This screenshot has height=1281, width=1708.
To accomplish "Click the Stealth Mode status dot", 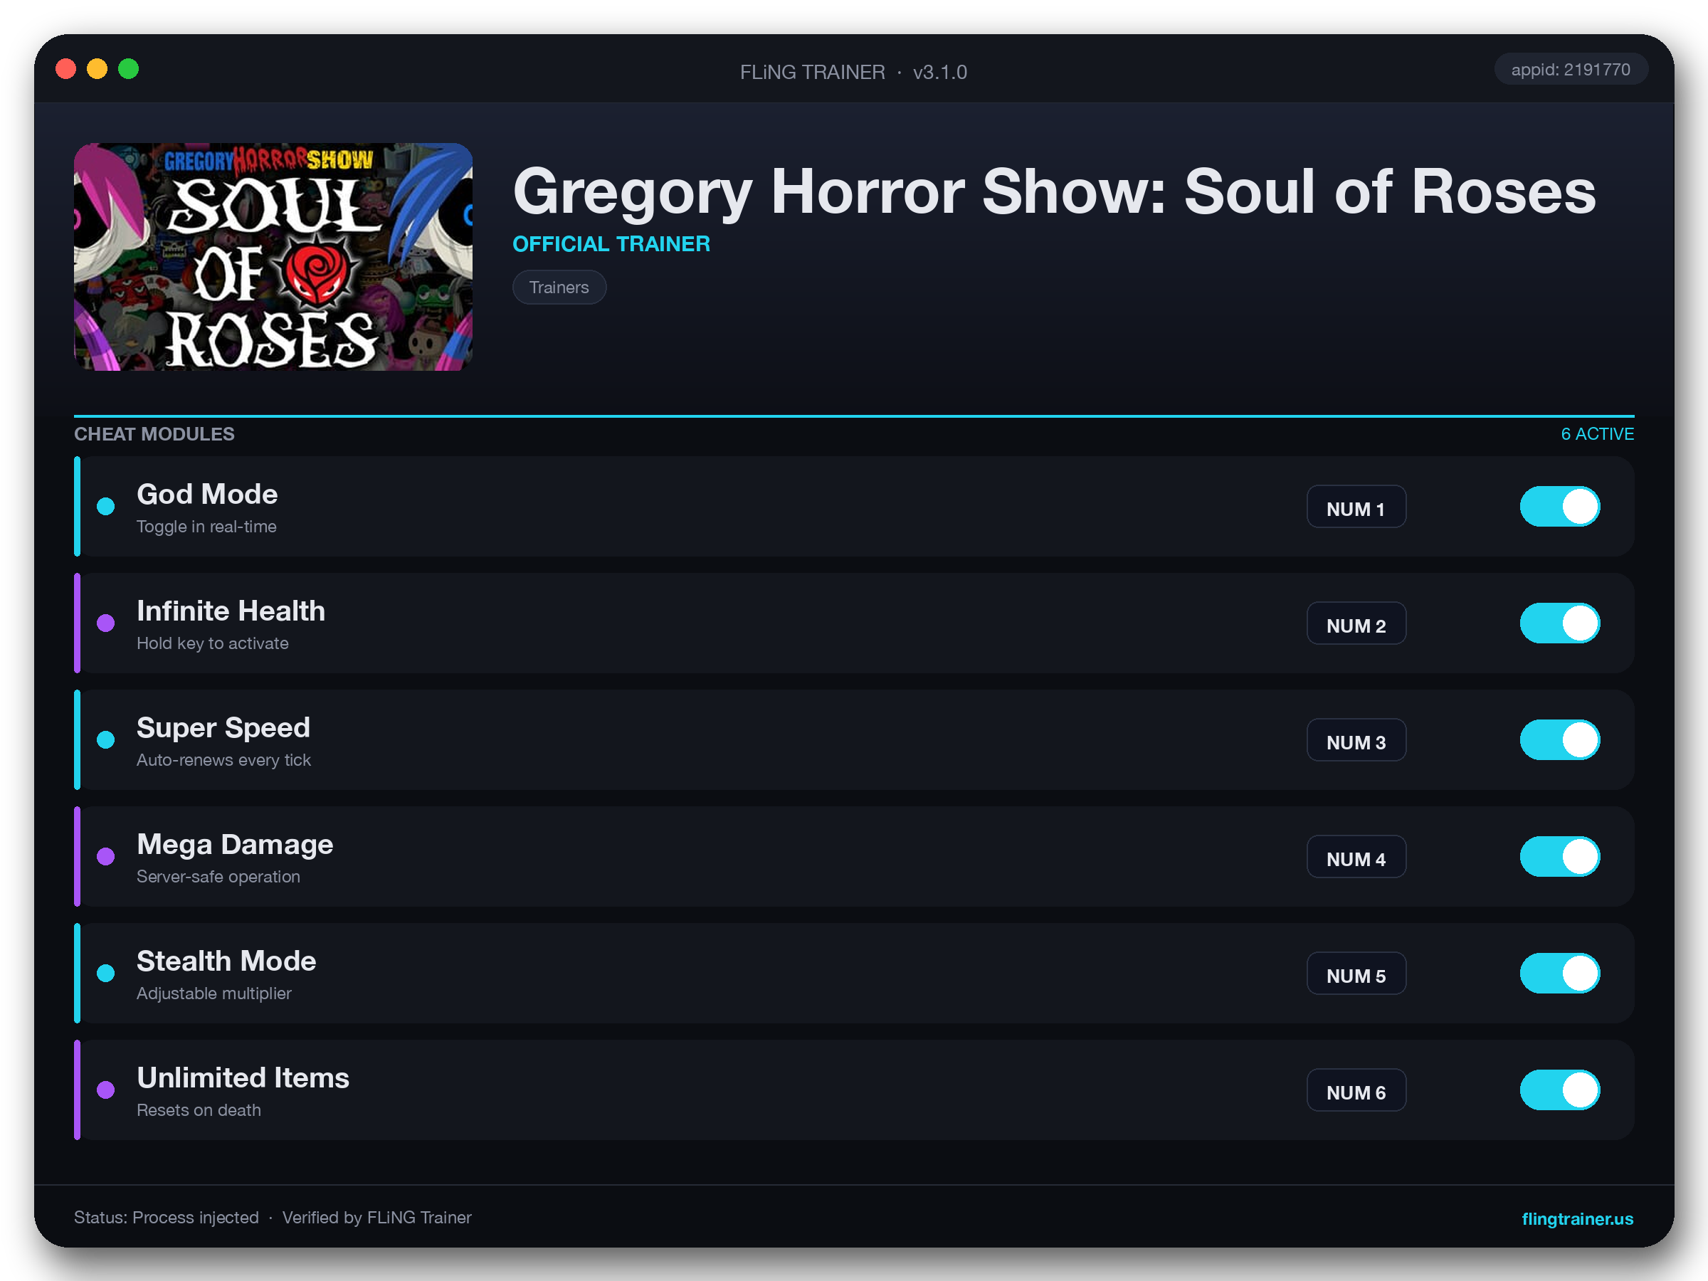I will click(x=106, y=973).
